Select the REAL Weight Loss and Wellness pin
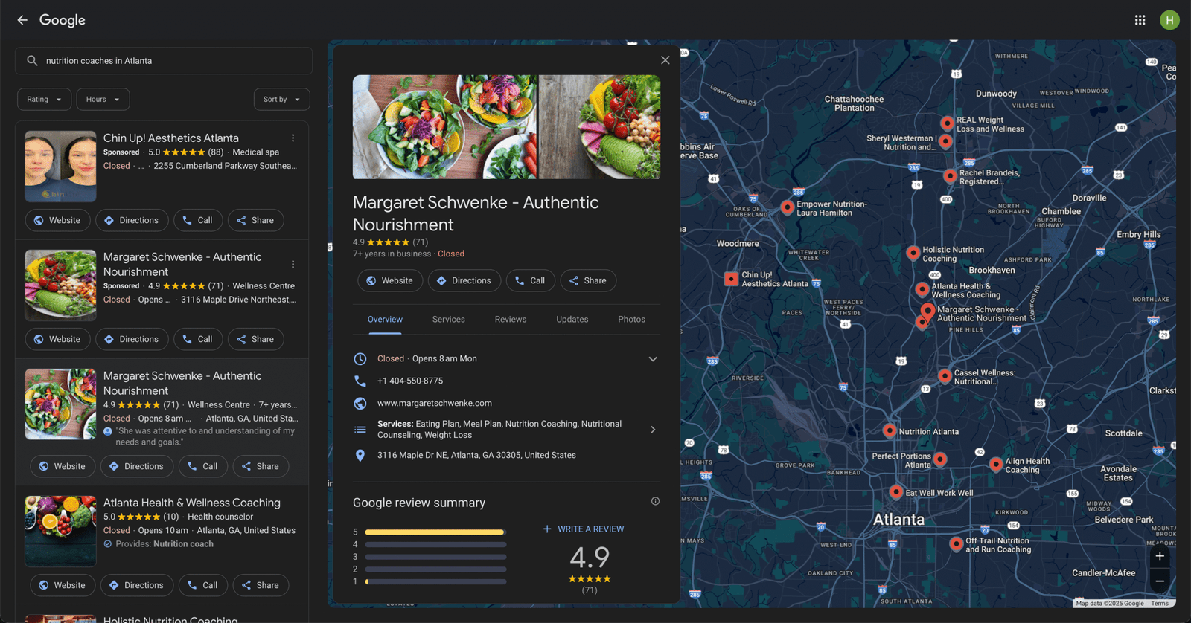The width and height of the screenshot is (1191, 623). 948,123
